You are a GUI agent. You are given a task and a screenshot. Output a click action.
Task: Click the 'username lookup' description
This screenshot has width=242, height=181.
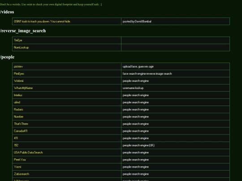click(133, 88)
